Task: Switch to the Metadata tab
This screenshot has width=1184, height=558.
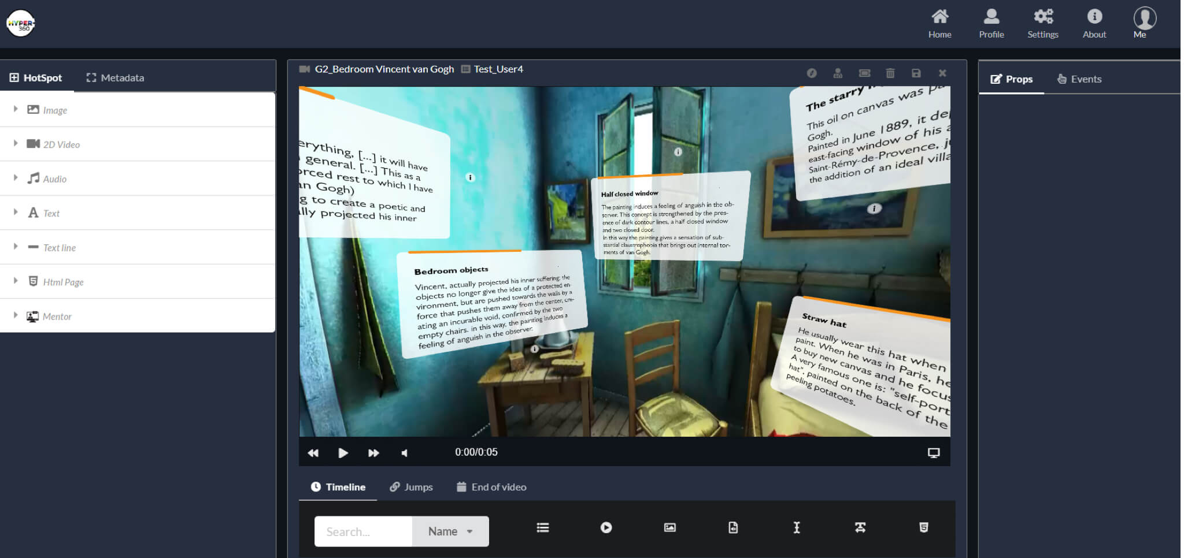Action: click(x=116, y=77)
